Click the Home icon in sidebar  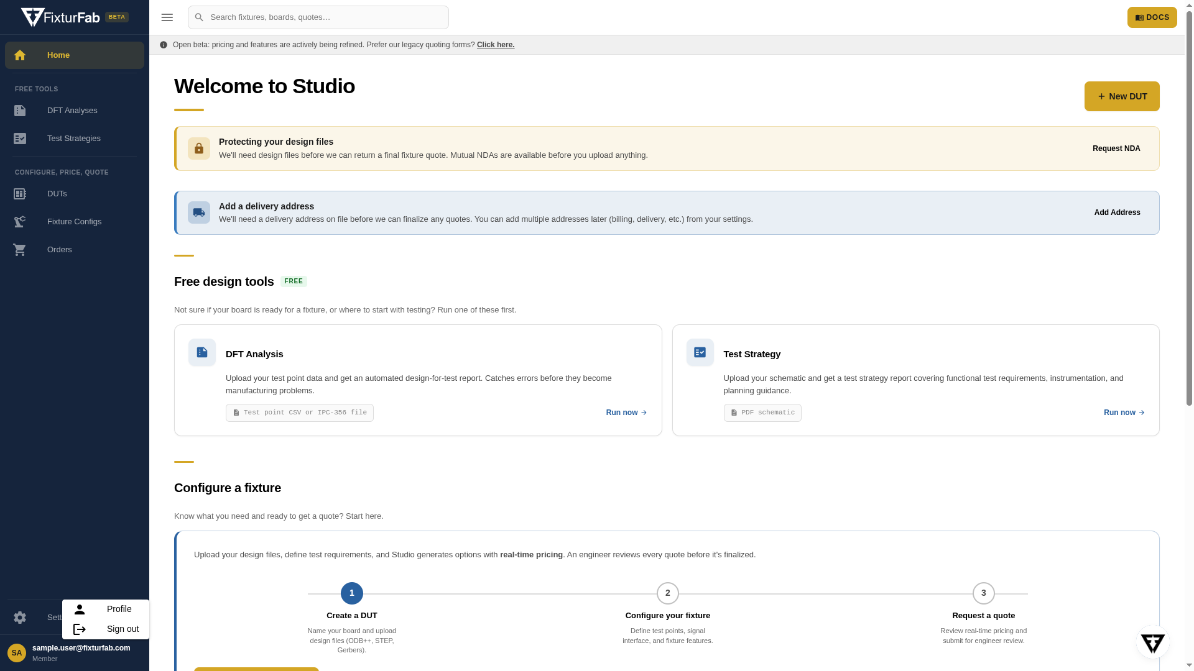[x=20, y=55]
